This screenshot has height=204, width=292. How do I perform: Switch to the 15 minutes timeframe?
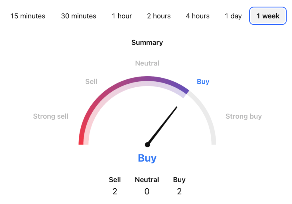pyautogui.click(x=28, y=16)
